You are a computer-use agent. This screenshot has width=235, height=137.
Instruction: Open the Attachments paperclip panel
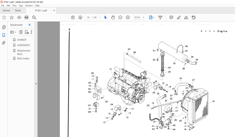coord(4,43)
